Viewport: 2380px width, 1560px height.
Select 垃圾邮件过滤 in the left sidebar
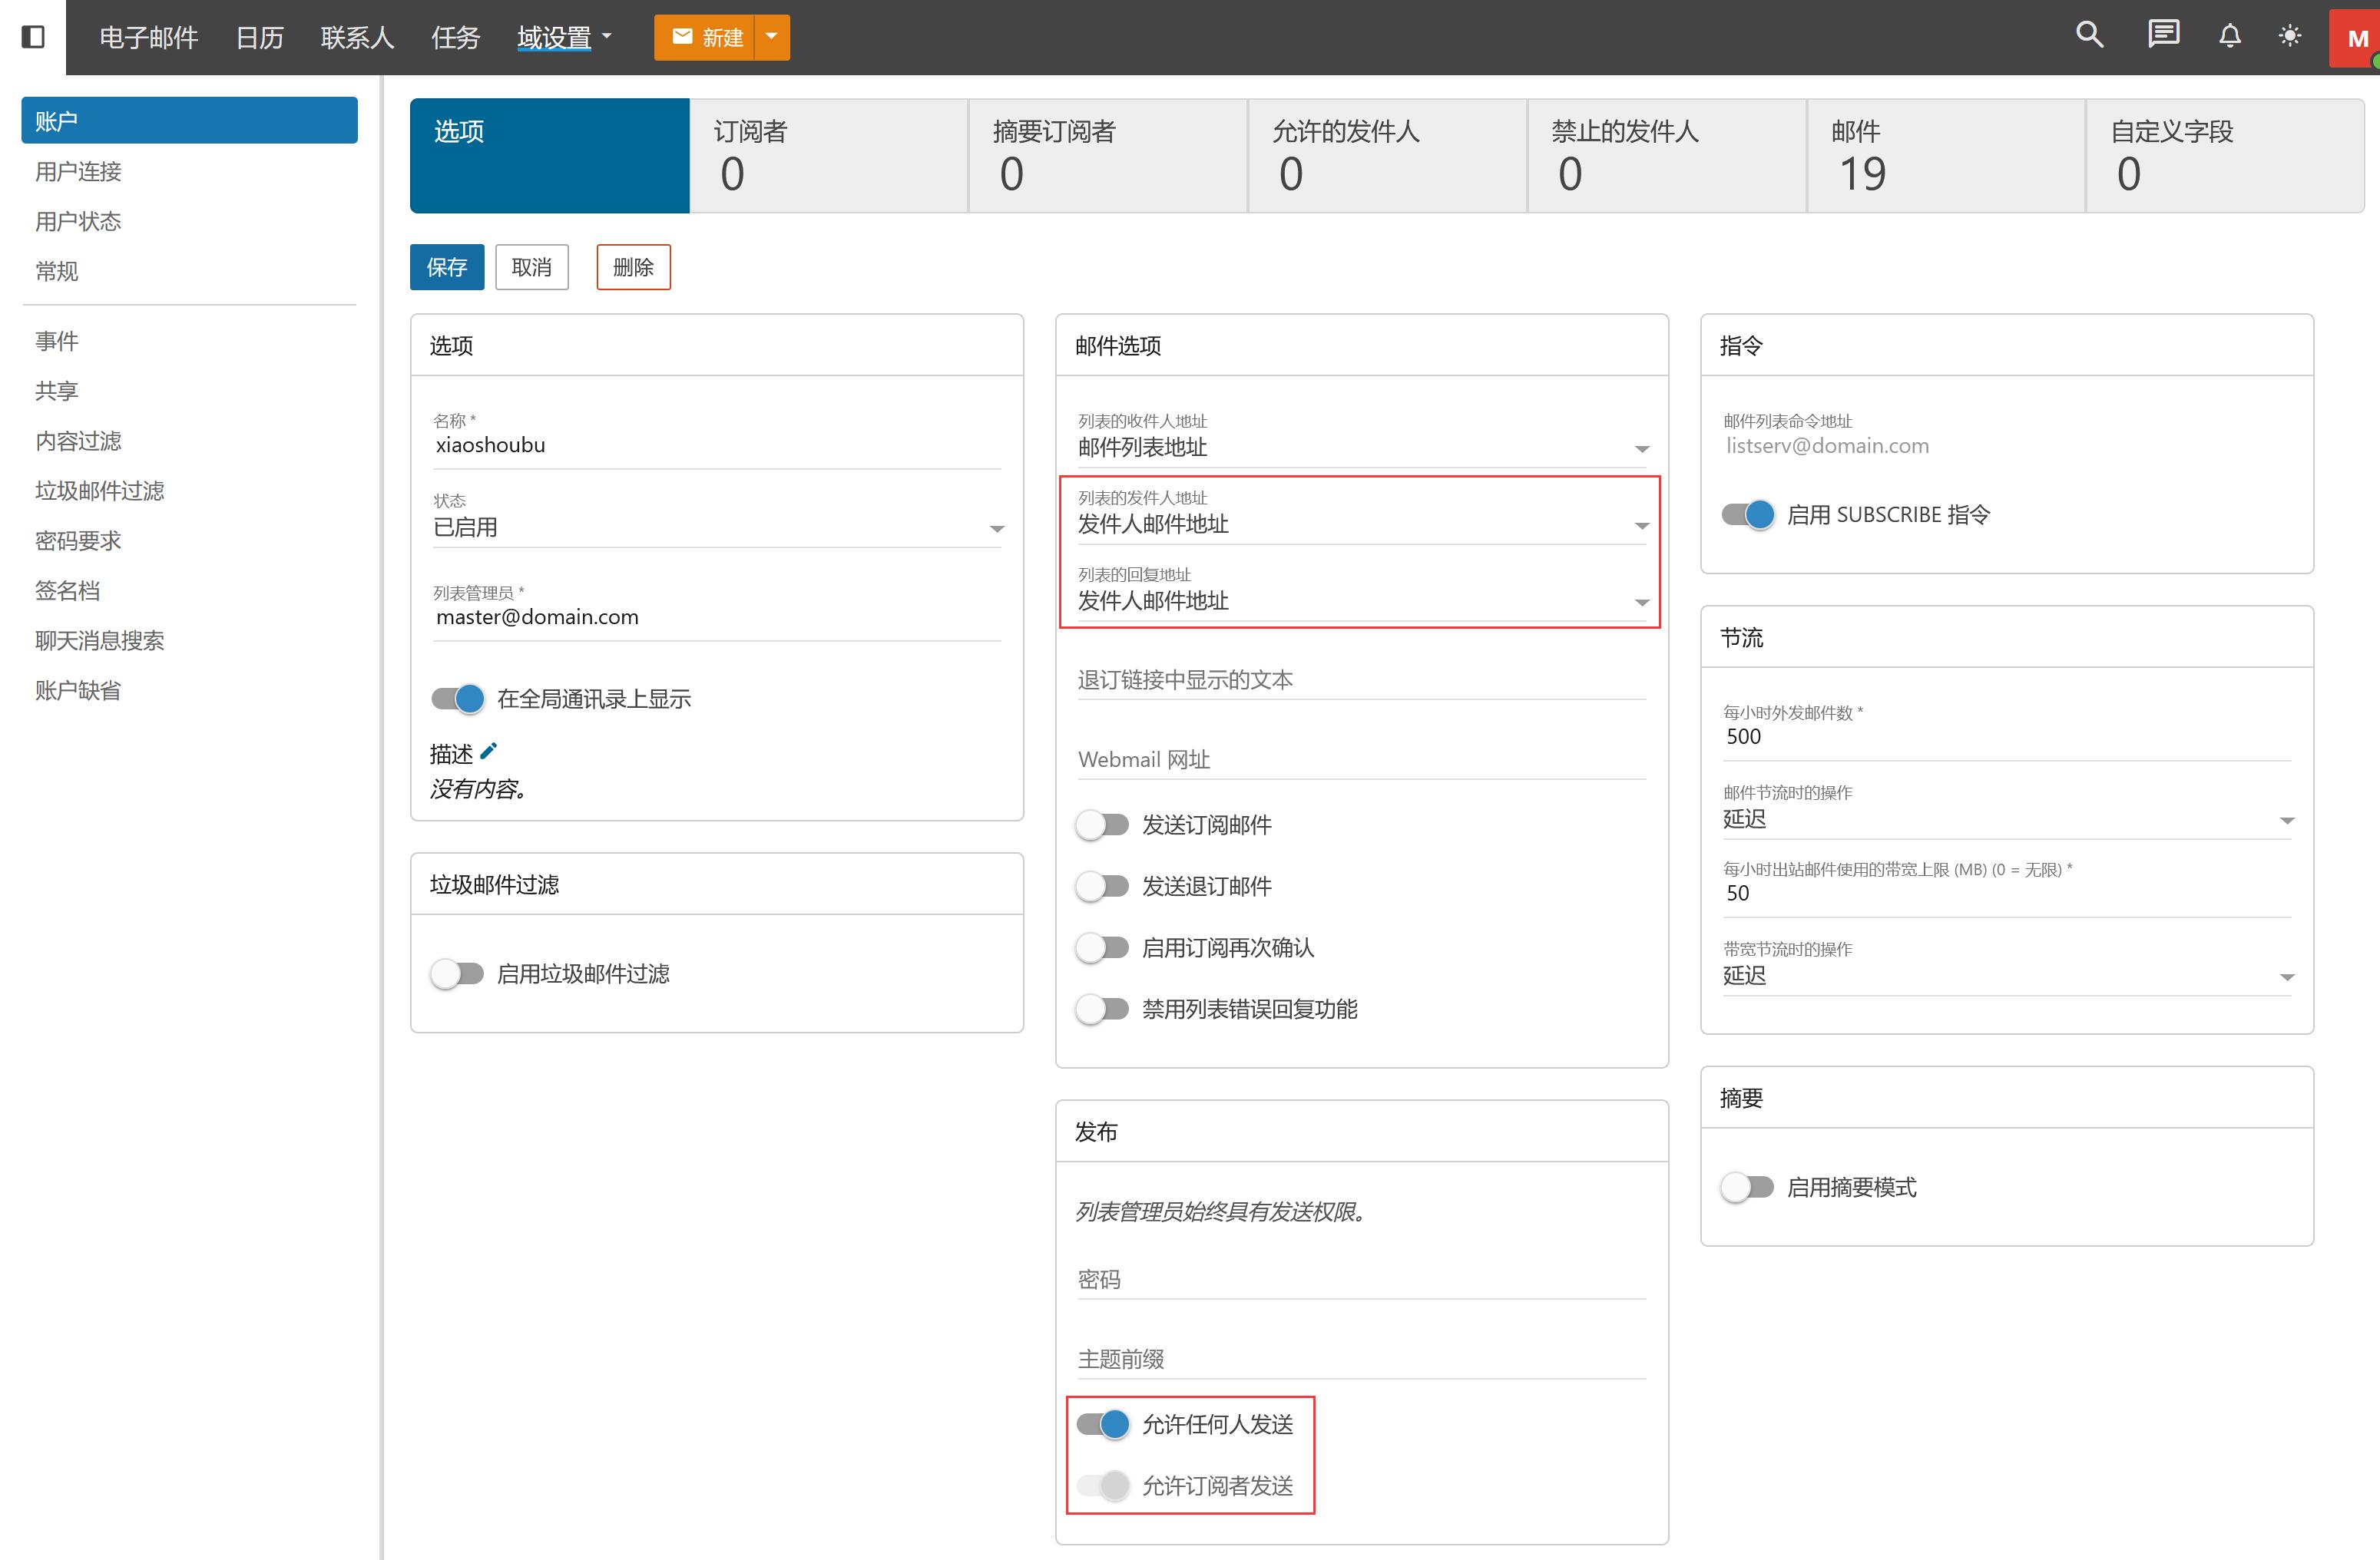coord(99,491)
